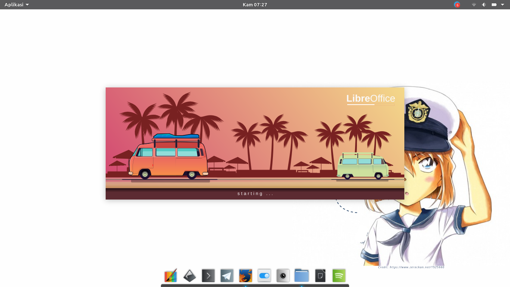Click the 'starting ...' text on splash
This screenshot has width=510, height=287.
(255, 194)
